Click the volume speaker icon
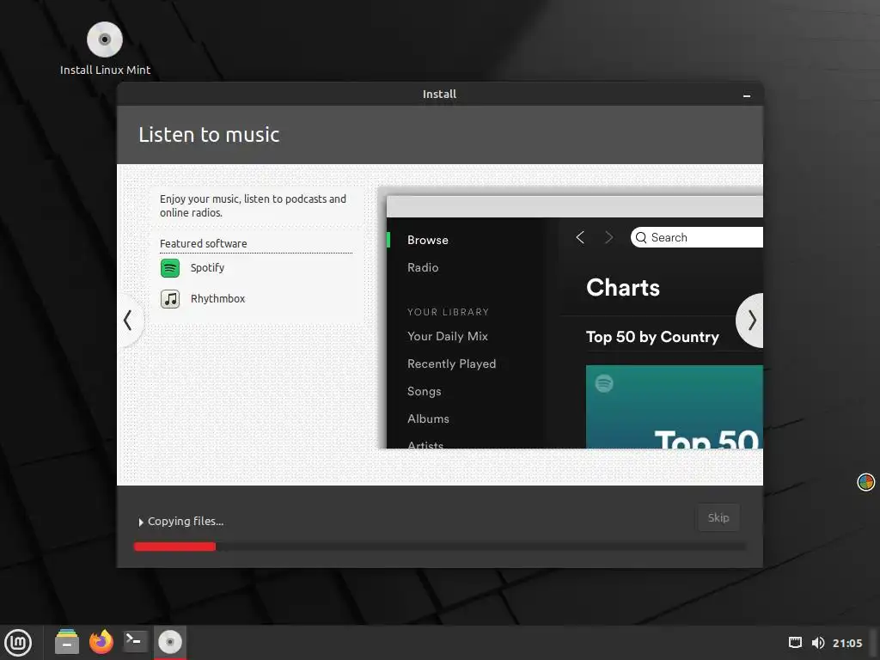 click(818, 643)
